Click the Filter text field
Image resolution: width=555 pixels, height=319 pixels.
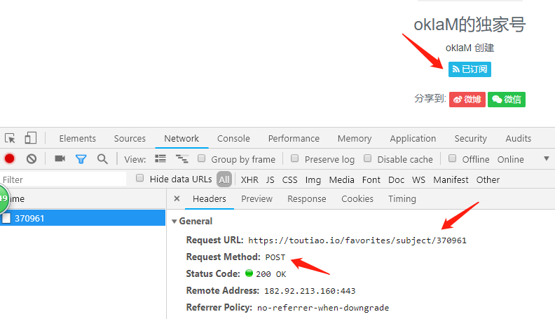(63, 179)
